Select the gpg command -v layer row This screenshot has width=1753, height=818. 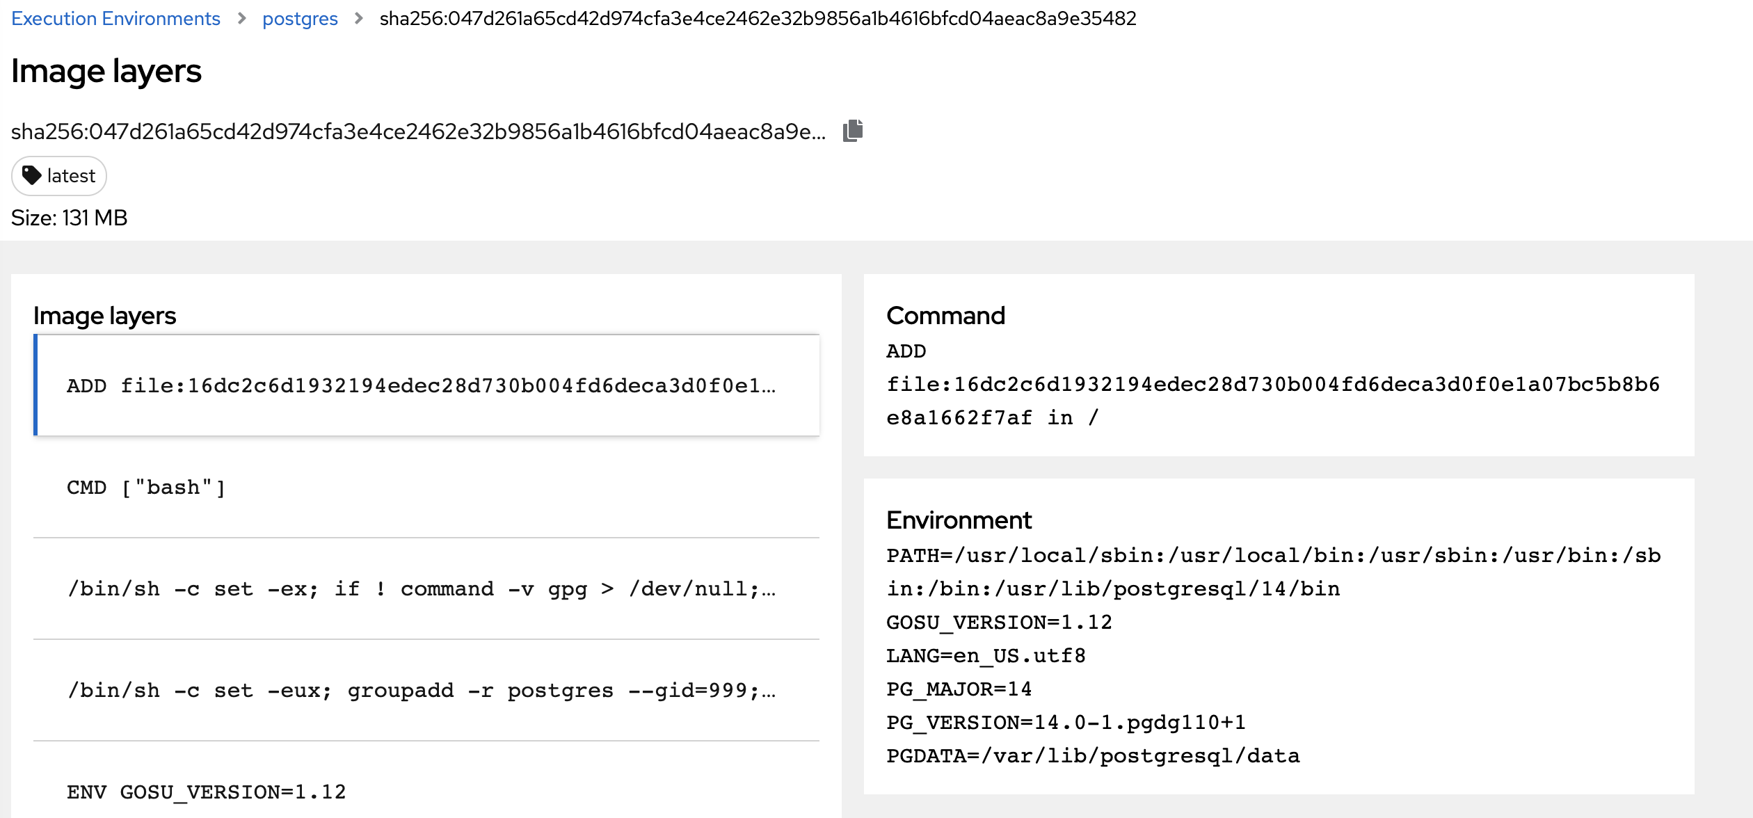421,589
